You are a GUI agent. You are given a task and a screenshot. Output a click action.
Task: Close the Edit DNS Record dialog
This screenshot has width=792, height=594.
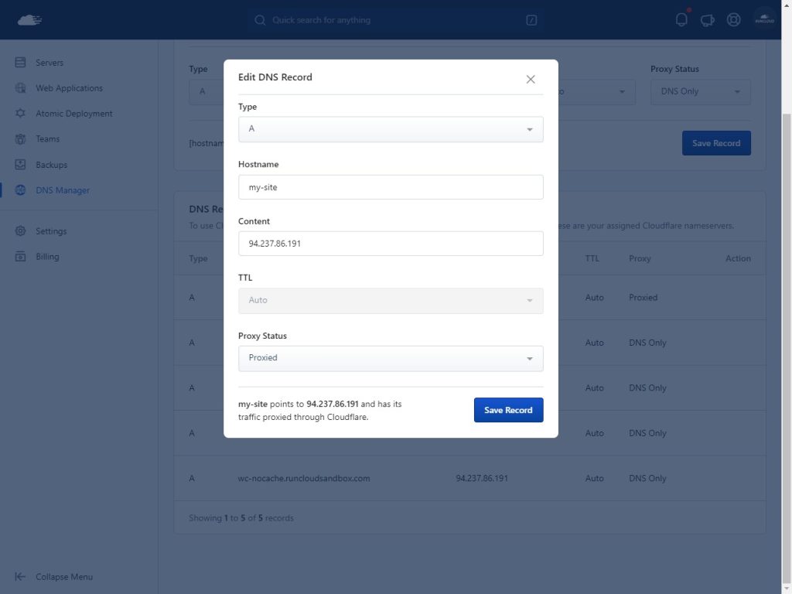531,79
